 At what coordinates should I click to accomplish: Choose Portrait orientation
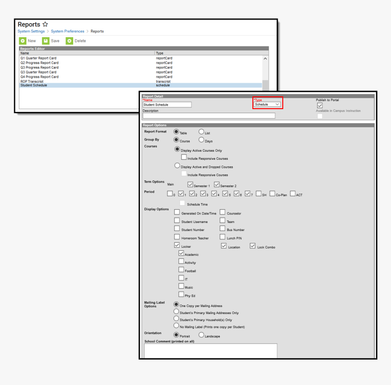point(176,335)
